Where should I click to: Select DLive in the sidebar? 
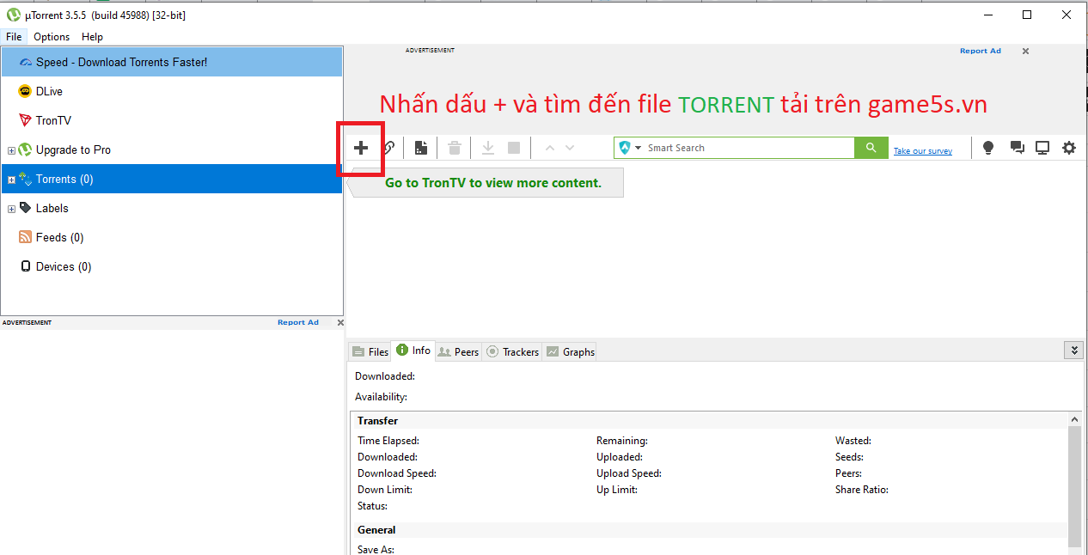coord(172,91)
